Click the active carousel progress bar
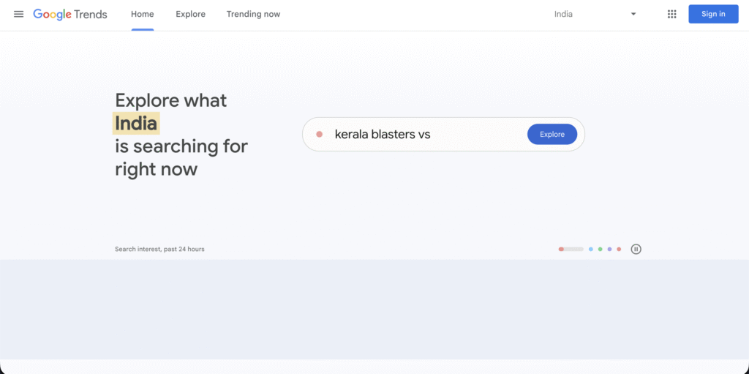749x374 pixels. tap(571, 249)
